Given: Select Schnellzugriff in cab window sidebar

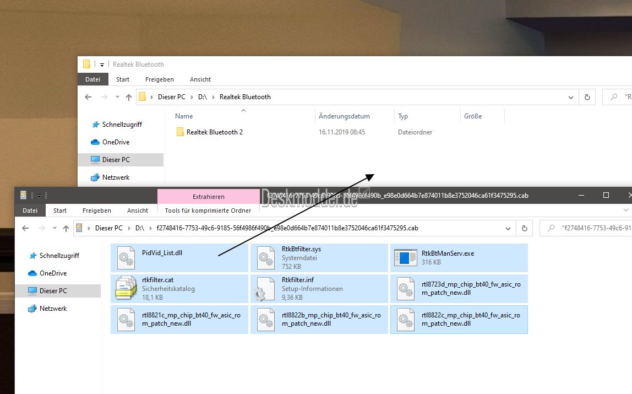Looking at the screenshot, I should click(x=59, y=256).
